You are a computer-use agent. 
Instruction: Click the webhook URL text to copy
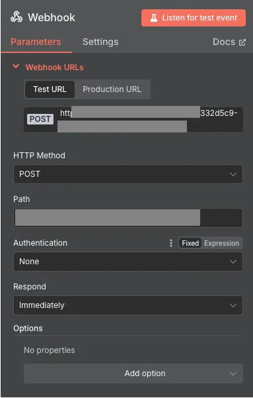[x=149, y=119]
